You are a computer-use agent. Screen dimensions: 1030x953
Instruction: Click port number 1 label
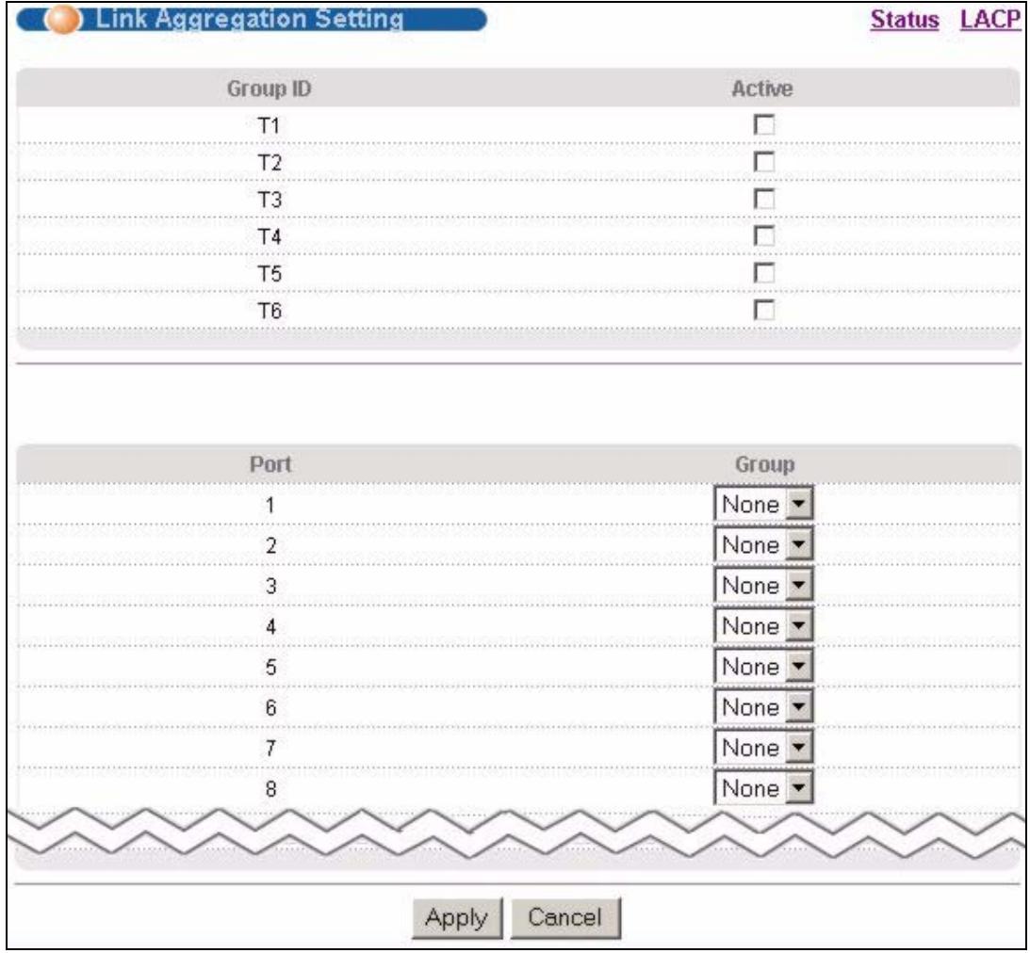coord(270,505)
